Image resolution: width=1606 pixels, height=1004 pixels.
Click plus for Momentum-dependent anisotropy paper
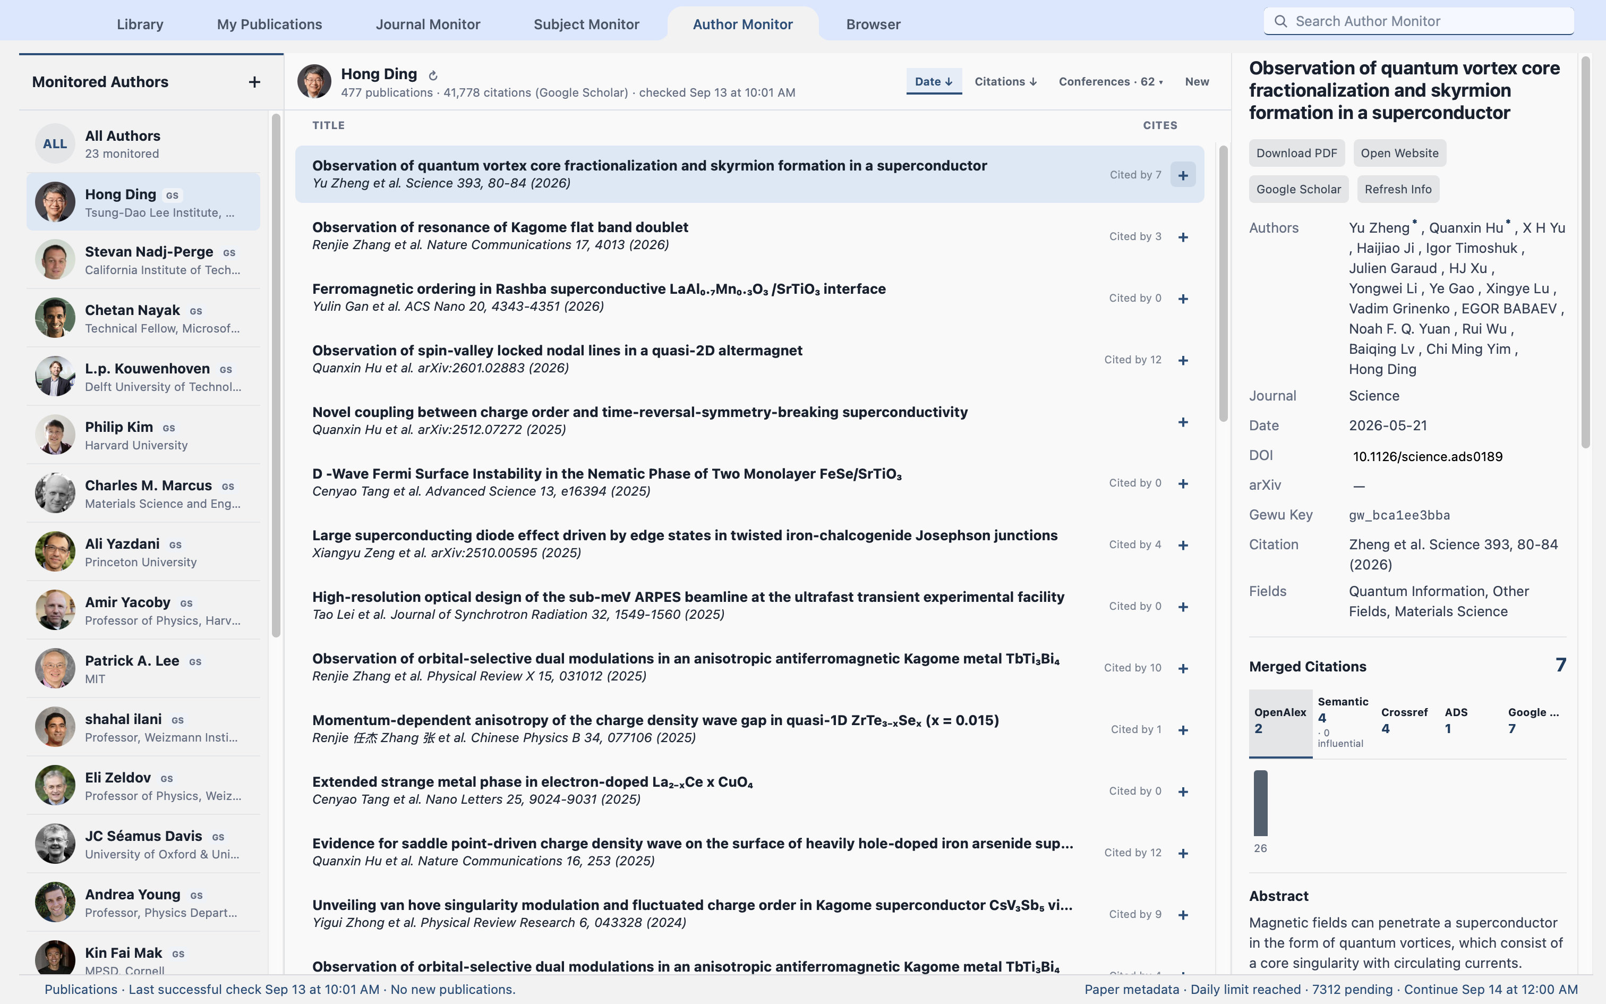1183,730
